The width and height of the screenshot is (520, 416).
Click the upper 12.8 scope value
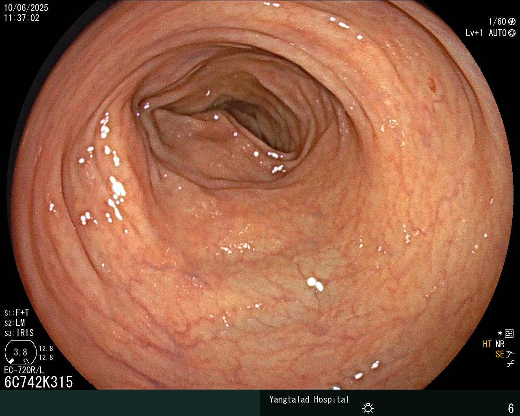46,349
